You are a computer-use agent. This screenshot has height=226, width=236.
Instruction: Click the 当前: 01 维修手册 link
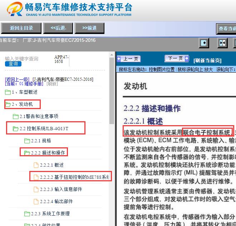(24, 84)
